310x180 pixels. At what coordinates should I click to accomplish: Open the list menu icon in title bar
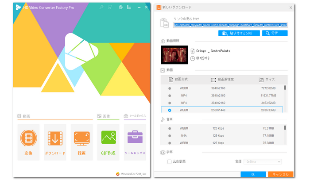pos(129,8)
